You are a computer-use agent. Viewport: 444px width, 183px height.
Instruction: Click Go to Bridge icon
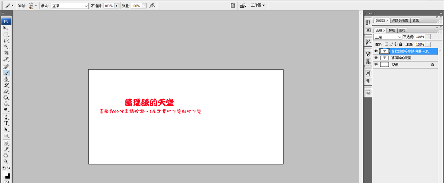point(243,5)
